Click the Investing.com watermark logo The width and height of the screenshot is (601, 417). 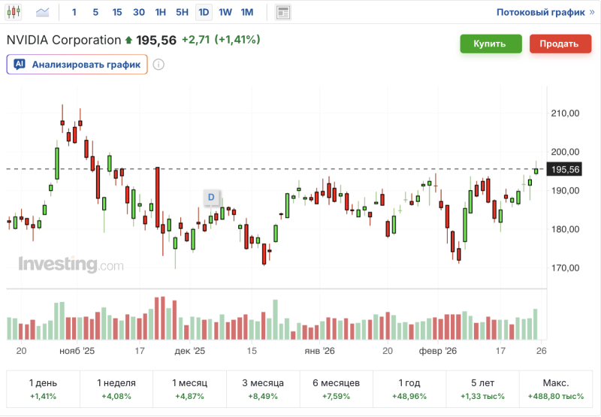[x=71, y=264]
